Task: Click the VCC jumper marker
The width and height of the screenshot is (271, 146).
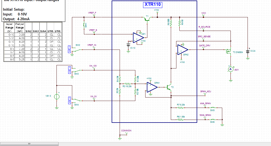Action: pyautogui.click(x=203, y=16)
